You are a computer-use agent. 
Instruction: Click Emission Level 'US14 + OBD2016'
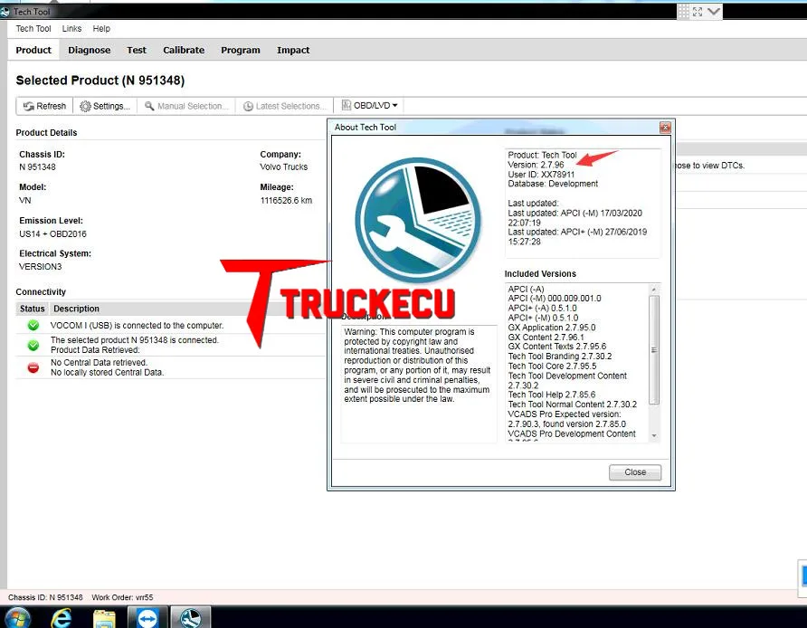(x=52, y=234)
